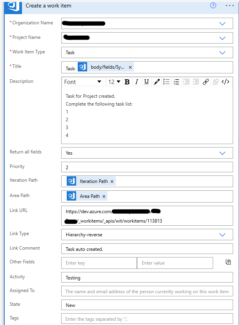Viewport: 239px width, 325px height.
Task: Open the Font dropdown
Action: (x=83, y=82)
